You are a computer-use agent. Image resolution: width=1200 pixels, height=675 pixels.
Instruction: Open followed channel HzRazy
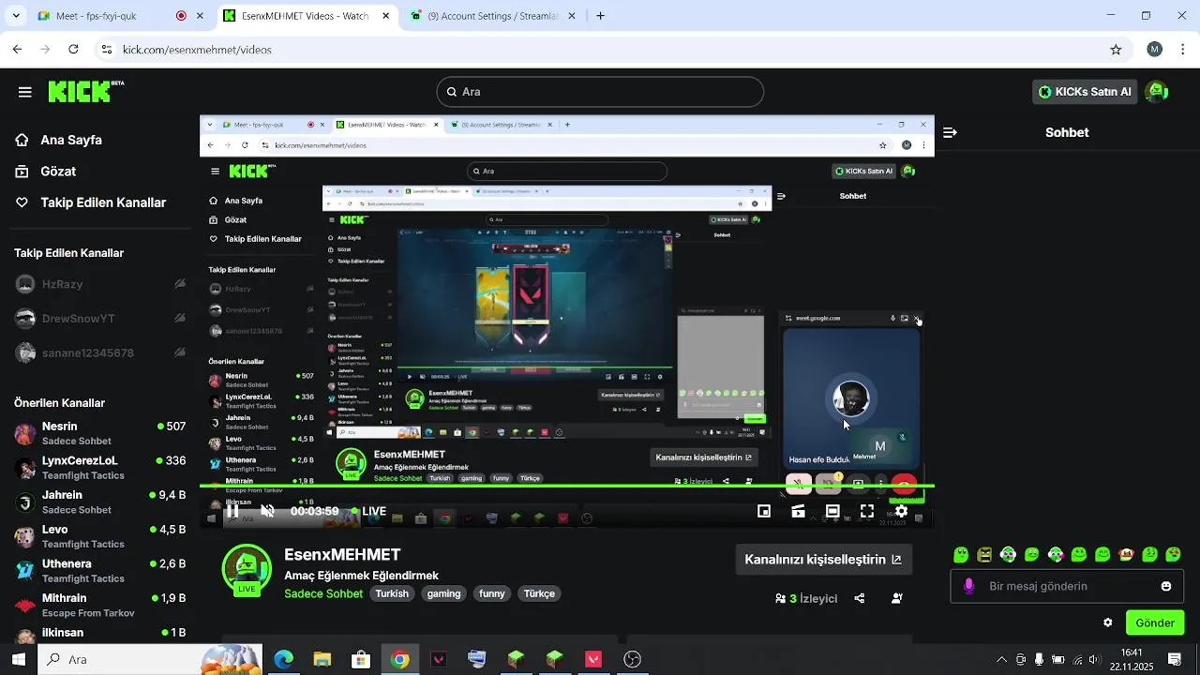click(x=98, y=284)
